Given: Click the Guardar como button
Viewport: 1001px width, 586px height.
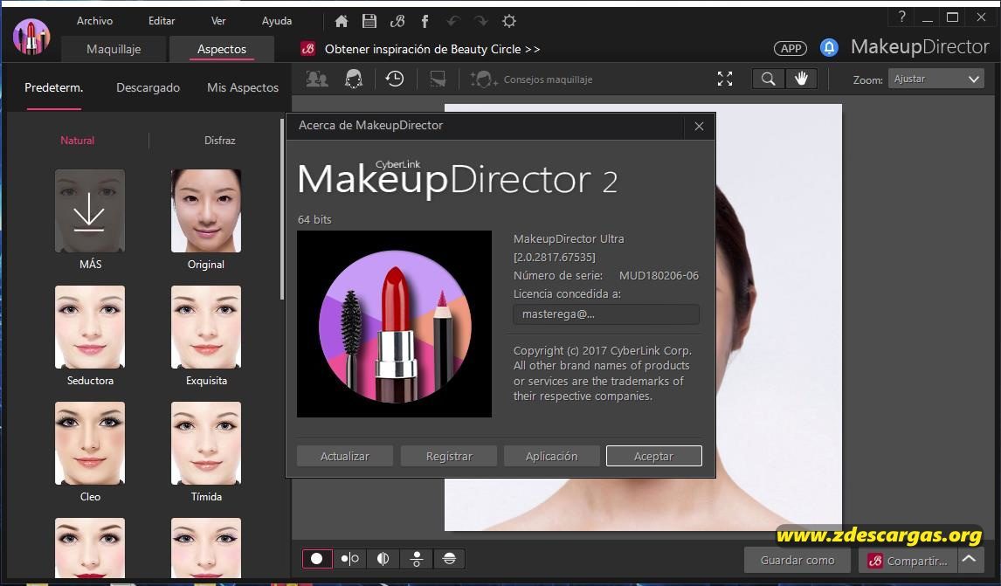Looking at the screenshot, I should (797, 560).
